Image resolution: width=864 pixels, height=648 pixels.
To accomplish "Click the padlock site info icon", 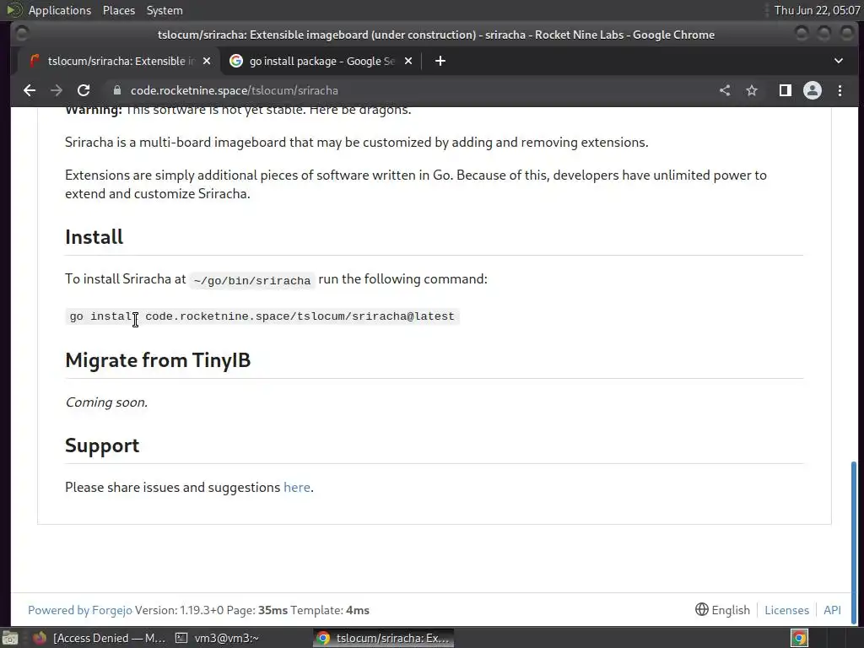I will pyautogui.click(x=116, y=90).
